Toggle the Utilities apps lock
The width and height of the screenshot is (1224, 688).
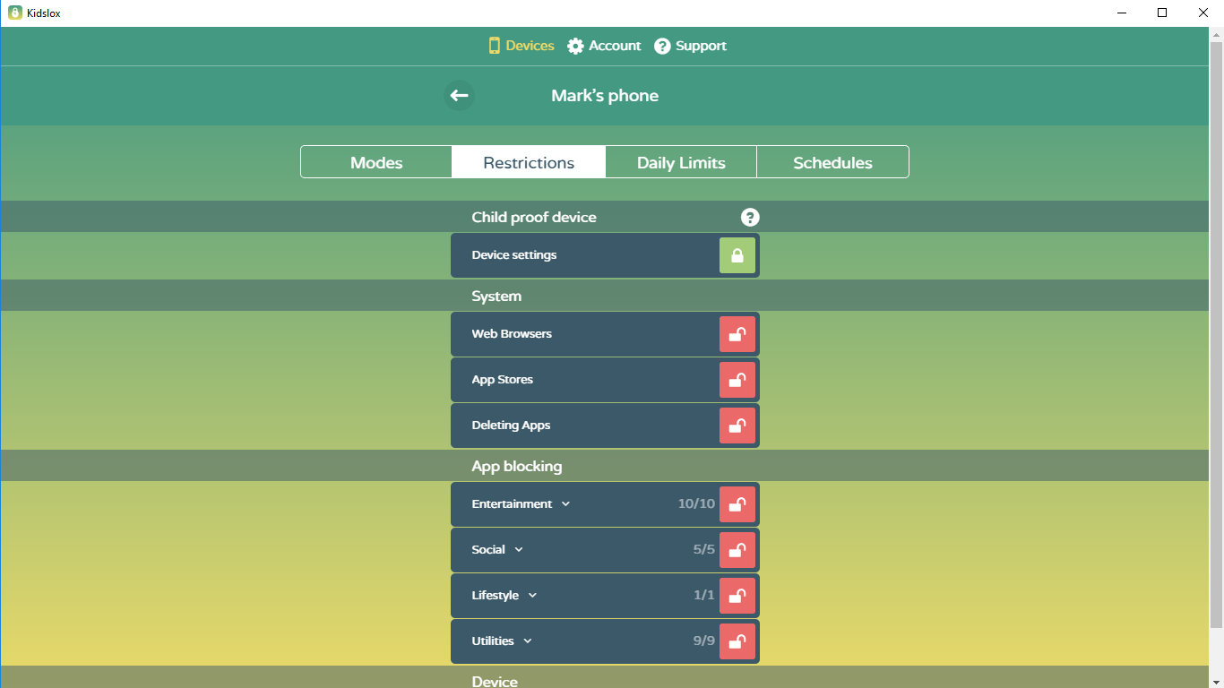pos(737,641)
